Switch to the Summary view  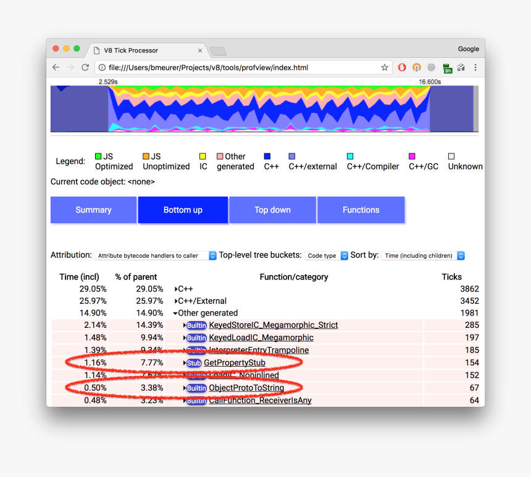click(x=93, y=210)
